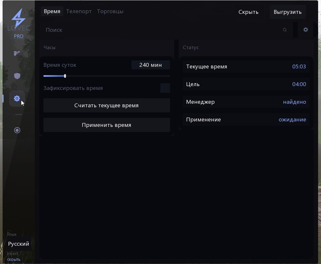This screenshot has height=264, width=321.
Task: Enable the Зафиксировать время checkbox
Action: (x=165, y=88)
